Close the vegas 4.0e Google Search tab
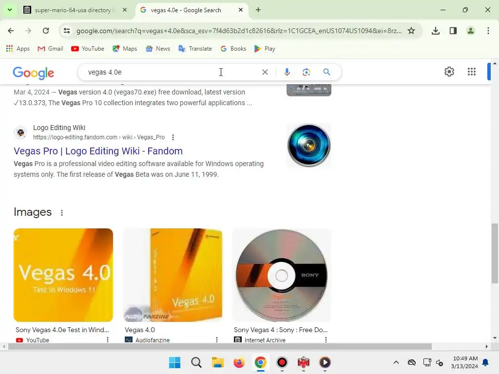Screen dimensions: 499x374 241,10
